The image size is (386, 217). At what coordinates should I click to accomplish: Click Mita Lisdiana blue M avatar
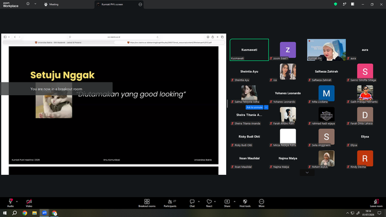point(326,93)
